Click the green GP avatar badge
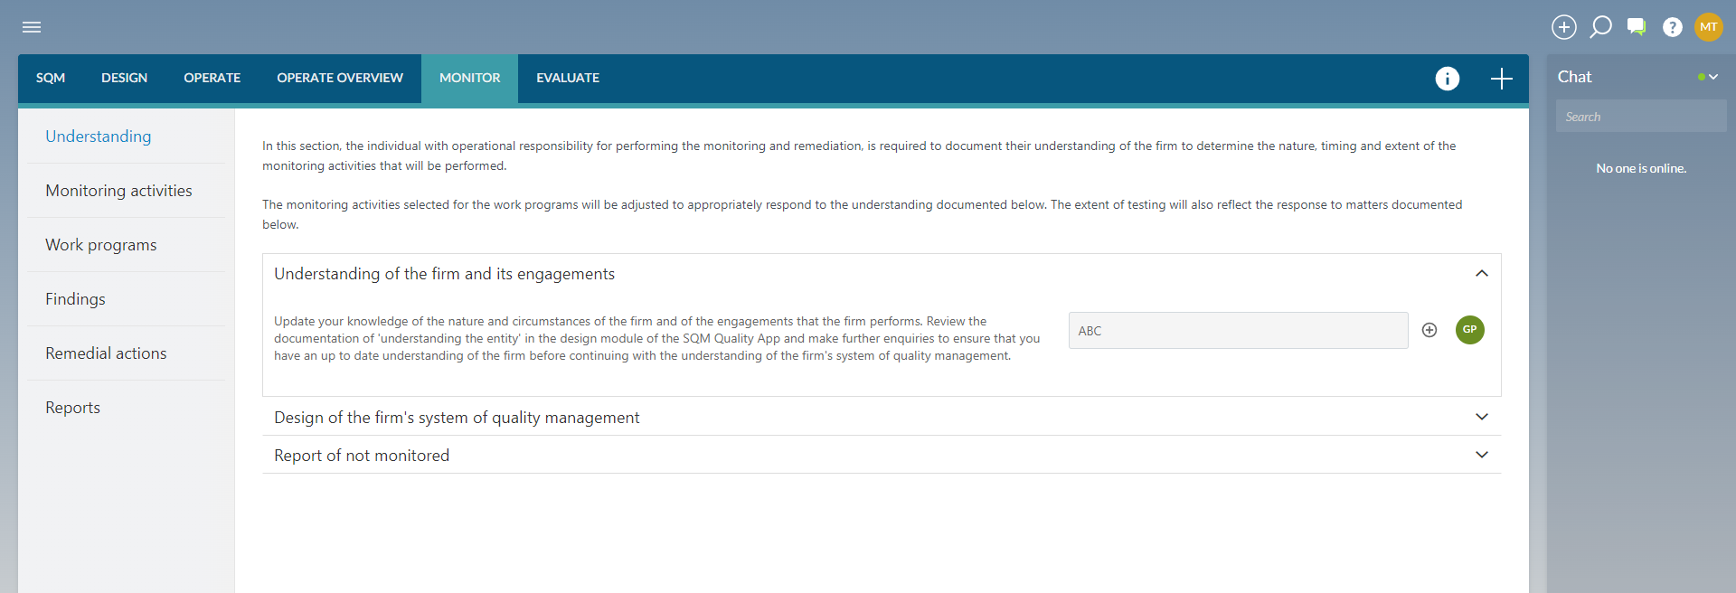Viewport: 1736px width, 593px height. (1469, 330)
